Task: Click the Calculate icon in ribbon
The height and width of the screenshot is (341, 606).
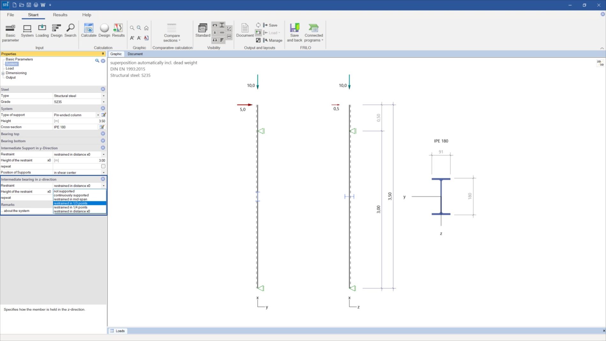Action: (88, 31)
